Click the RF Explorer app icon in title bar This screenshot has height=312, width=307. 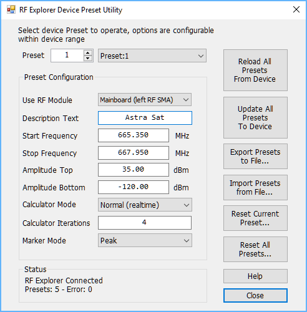(11, 9)
